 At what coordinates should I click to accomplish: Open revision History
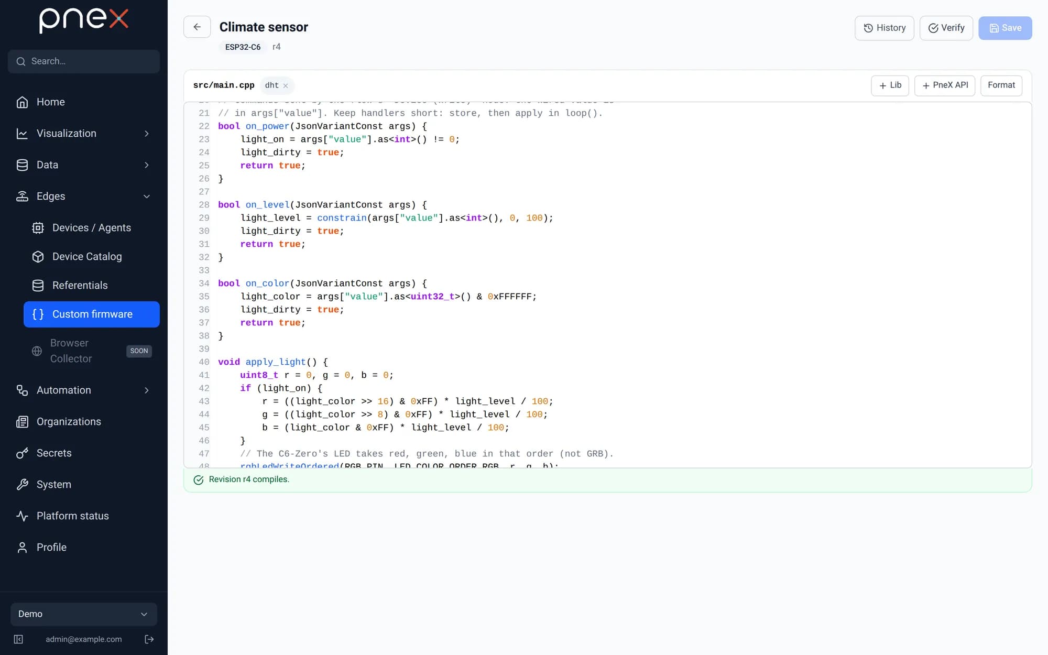pyautogui.click(x=885, y=28)
